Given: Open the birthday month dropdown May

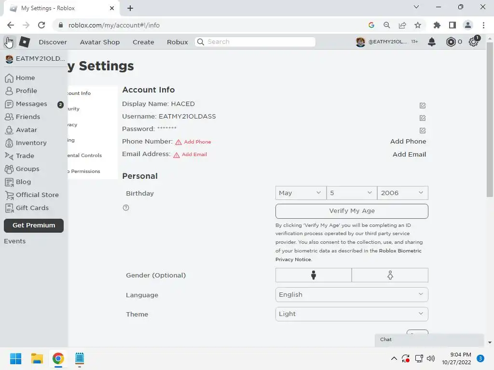Looking at the screenshot, I should [x=301, y=193].
